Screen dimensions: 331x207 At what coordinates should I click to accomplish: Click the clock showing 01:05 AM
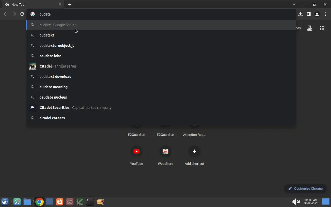[311, 202]
